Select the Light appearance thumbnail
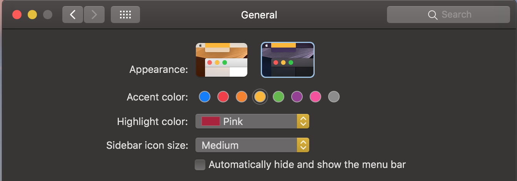 (x=222, y=60)
